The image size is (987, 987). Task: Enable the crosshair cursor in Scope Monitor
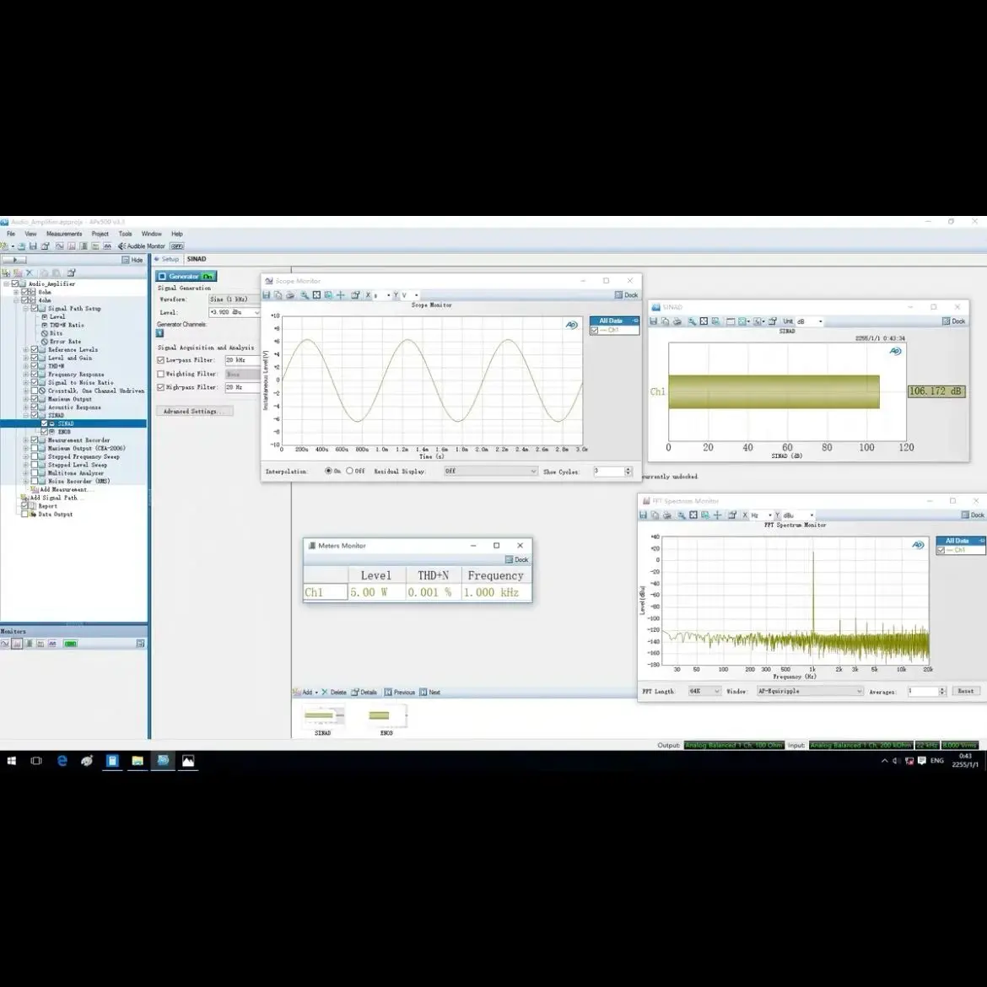(341, 295)
